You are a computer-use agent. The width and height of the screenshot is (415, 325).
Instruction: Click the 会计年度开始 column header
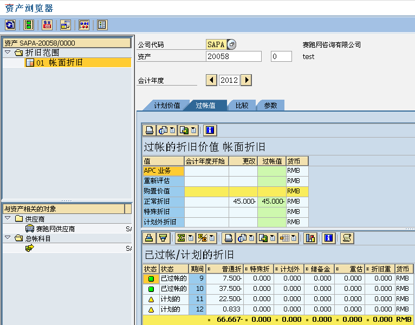[x=206, y=161]
